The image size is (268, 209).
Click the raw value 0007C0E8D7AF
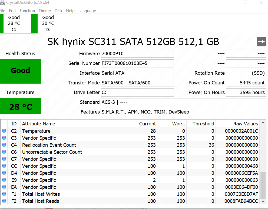[241, 194]
